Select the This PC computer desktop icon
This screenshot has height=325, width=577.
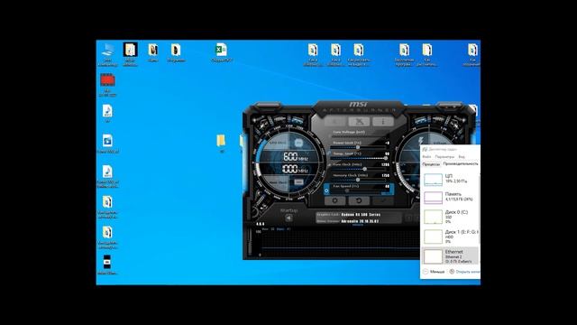click(108, 54)
